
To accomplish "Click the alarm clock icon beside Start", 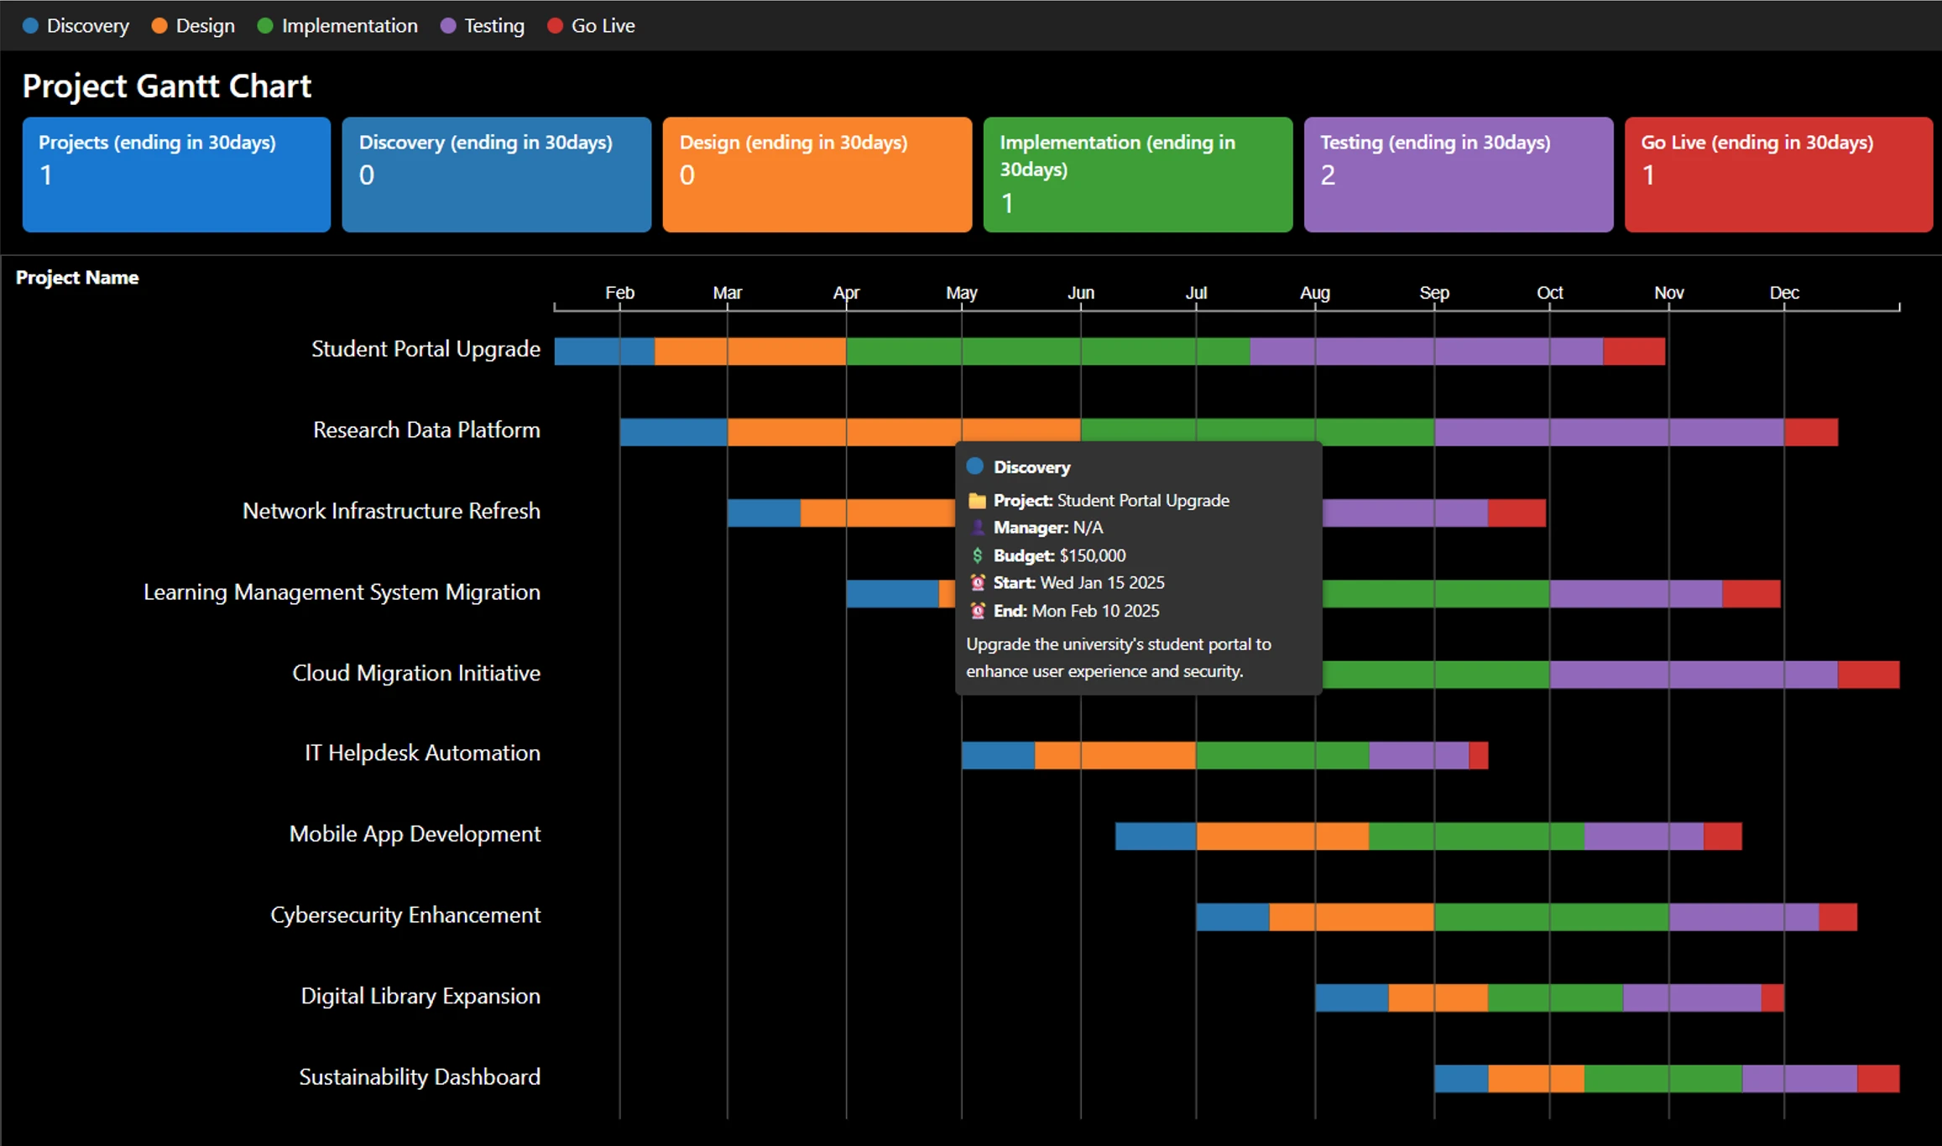I will pyautogui.click(x=977, y=582).
